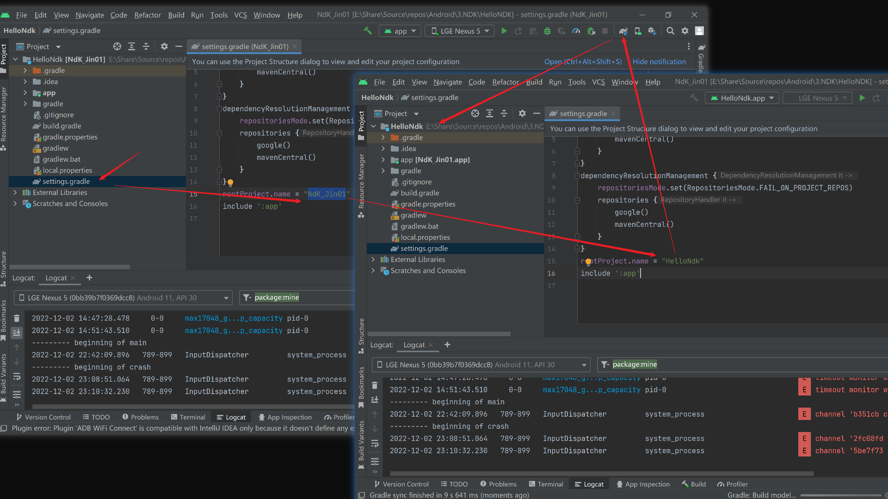Screen dimensions: 888x499
Task: Click the Sync Project with Gradle Files icon
Action: pos(623,31)
